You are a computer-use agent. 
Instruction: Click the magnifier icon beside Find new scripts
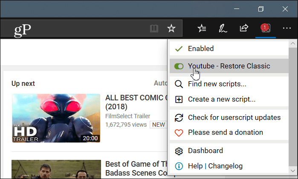pyautogui.click(x=179, y=84)
